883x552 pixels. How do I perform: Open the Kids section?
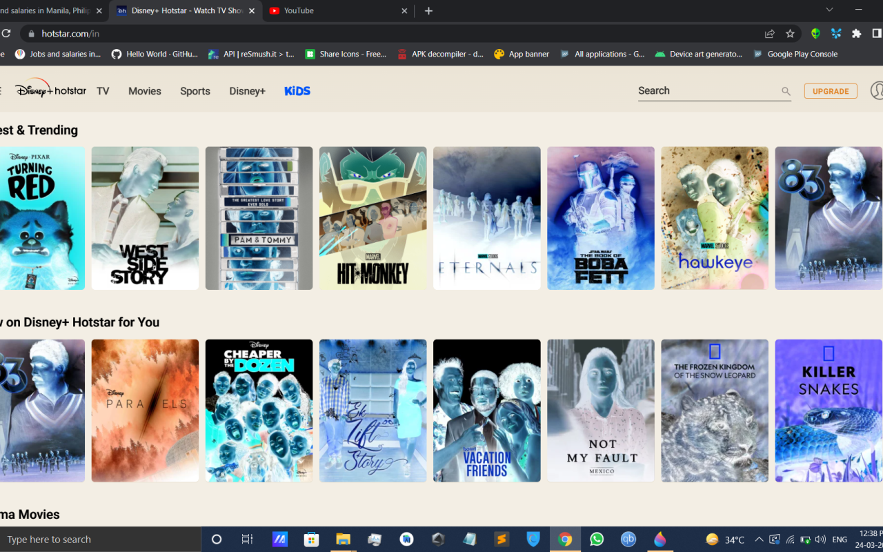pyautogui.click(x=297, y=90)
